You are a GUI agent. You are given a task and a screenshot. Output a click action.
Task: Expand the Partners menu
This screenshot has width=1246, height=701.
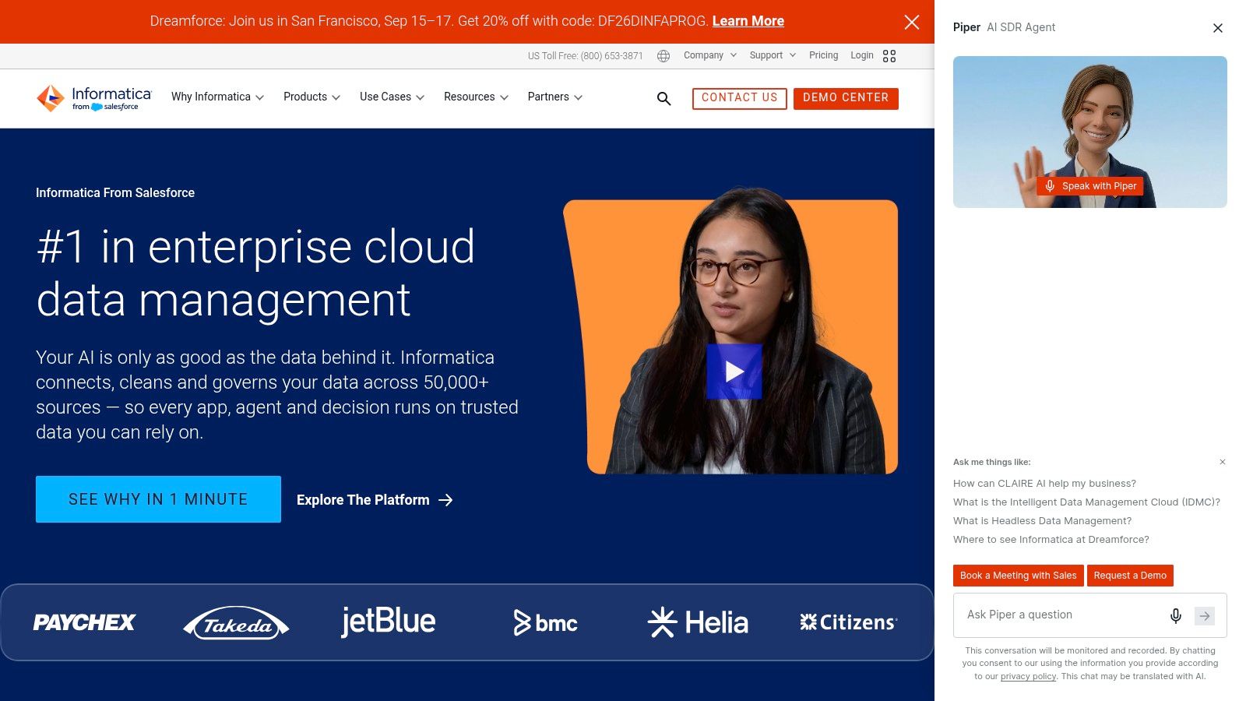554,97
